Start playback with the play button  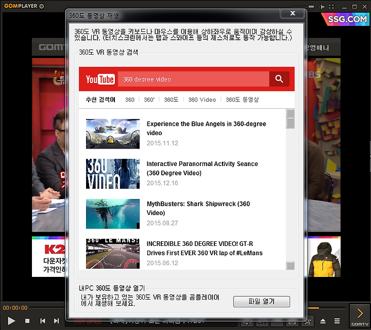click(11, 321)
